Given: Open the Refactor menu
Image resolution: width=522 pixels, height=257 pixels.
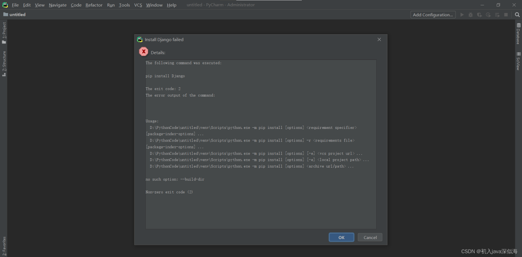Looking at the screenshot, I should point(94,5).
